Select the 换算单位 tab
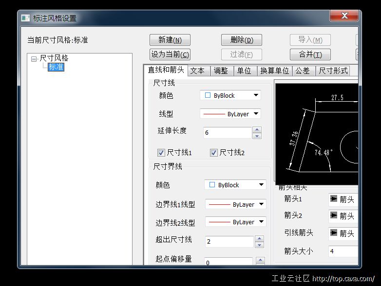 pos(274,71)
